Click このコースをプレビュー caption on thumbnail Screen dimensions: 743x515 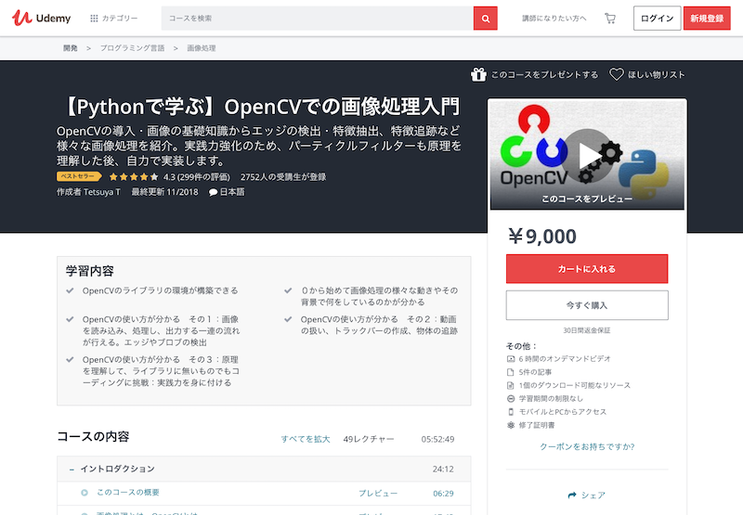pos(587,199)
